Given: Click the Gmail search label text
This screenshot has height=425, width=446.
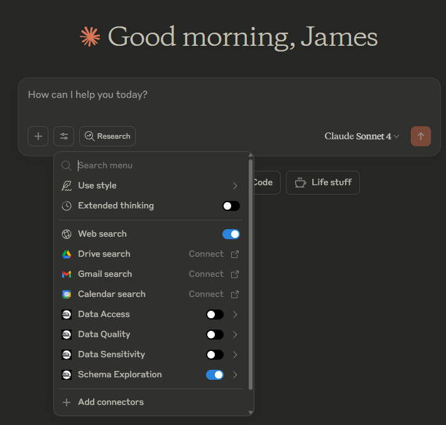Looking at the screenshot, I should (x=105, y=274).
